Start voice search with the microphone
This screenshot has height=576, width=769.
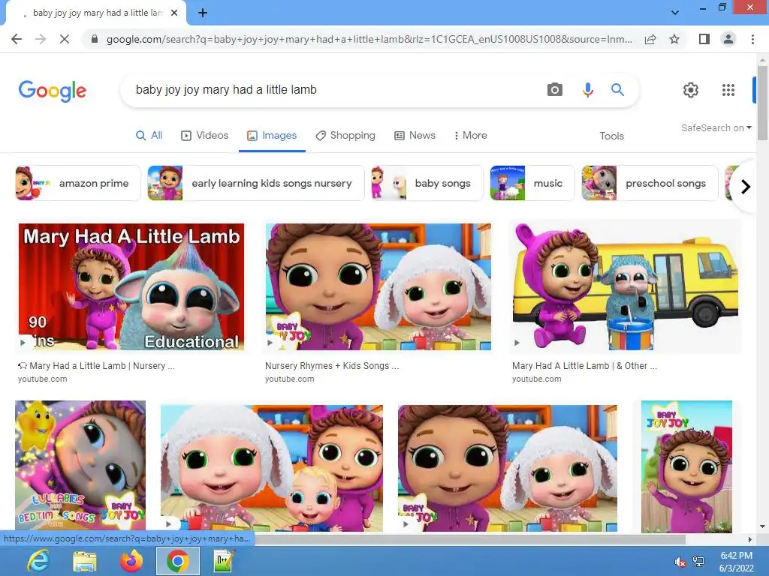click(x=587, y=90)
